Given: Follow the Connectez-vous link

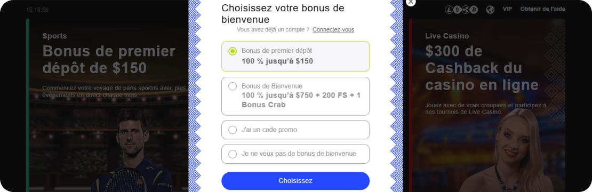Looking at the screenshot, I should tap(333, 29).
